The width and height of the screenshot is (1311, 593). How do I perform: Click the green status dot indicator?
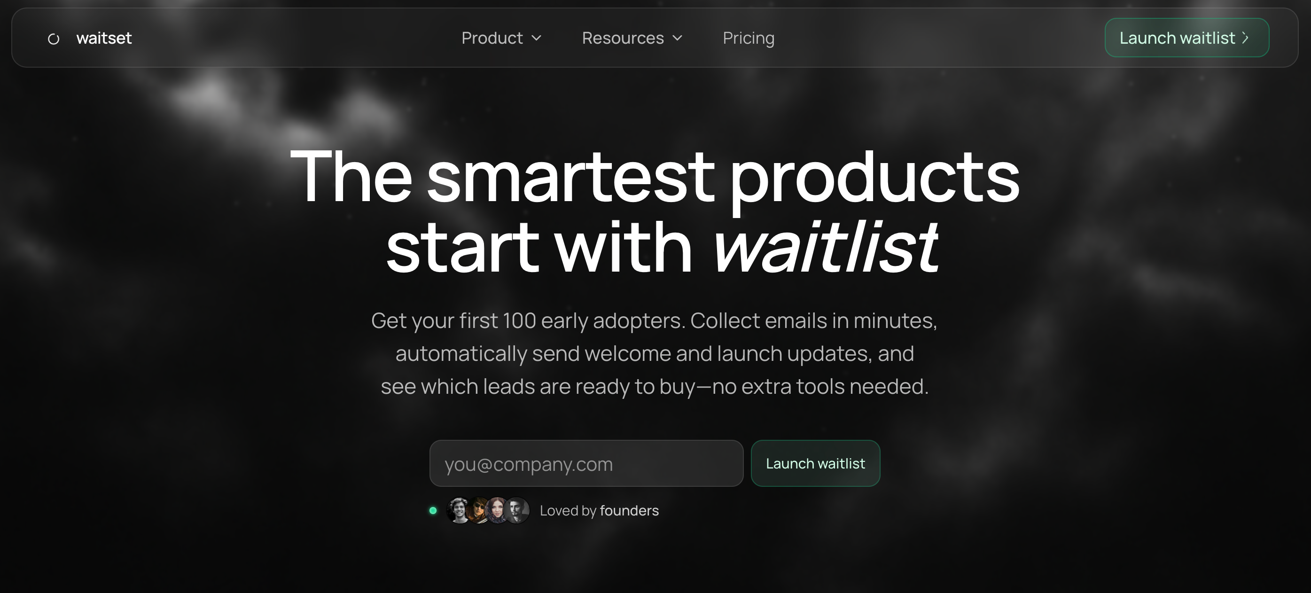[433, 511]
